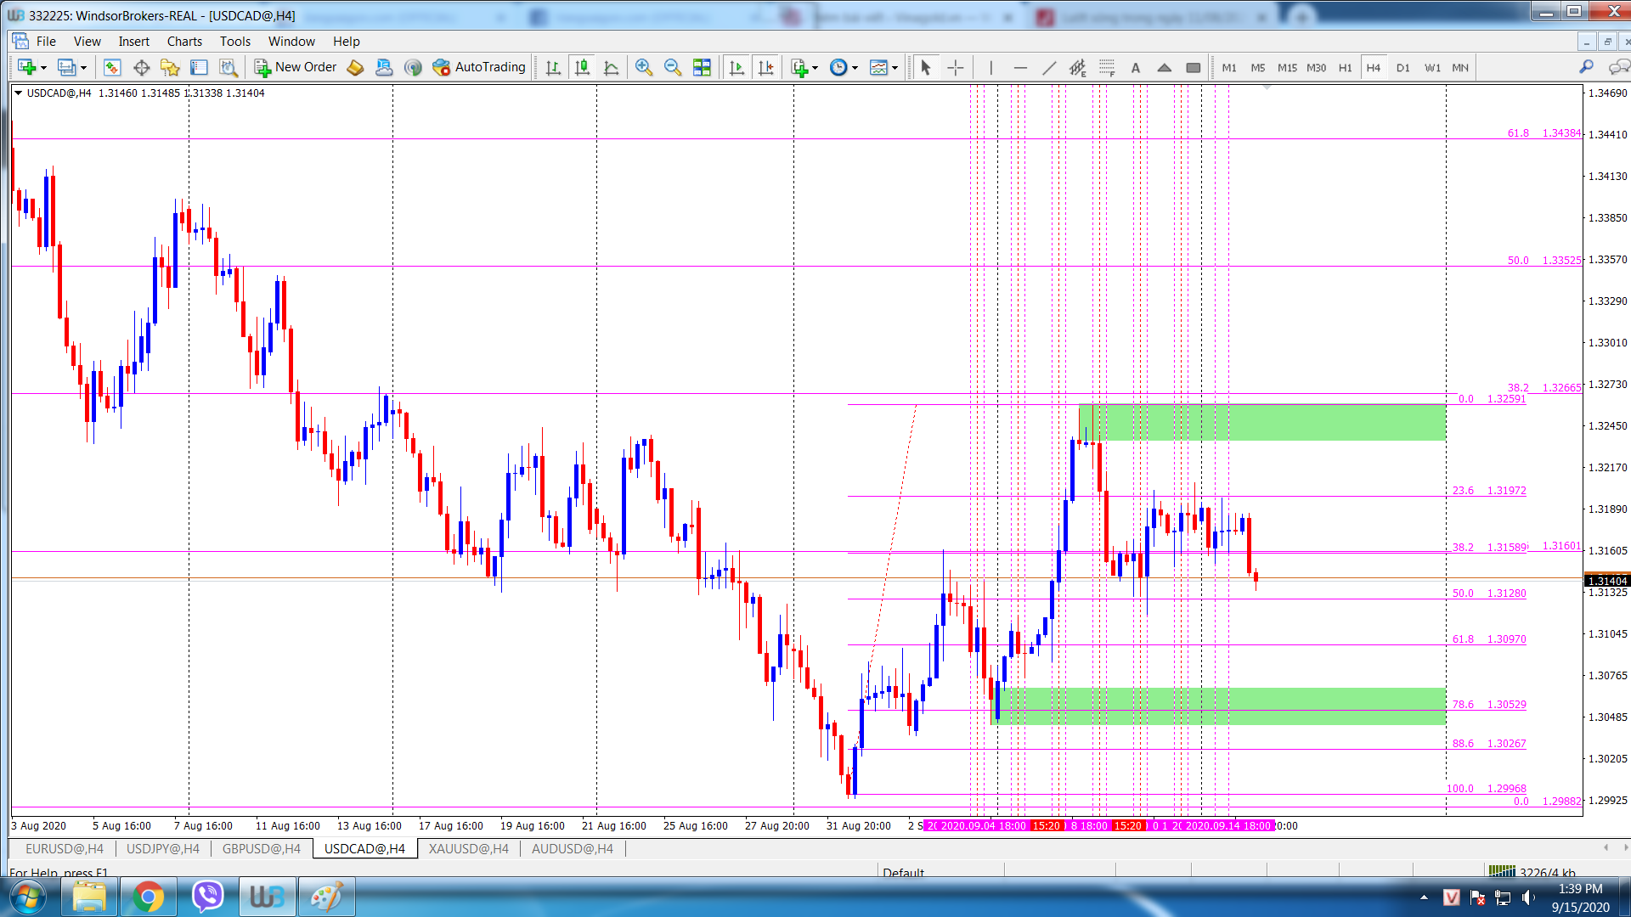This screenshot has width=1631, height=917.
Task: Expand the New Chart dropdown arrow
Action: click(43, 68)
